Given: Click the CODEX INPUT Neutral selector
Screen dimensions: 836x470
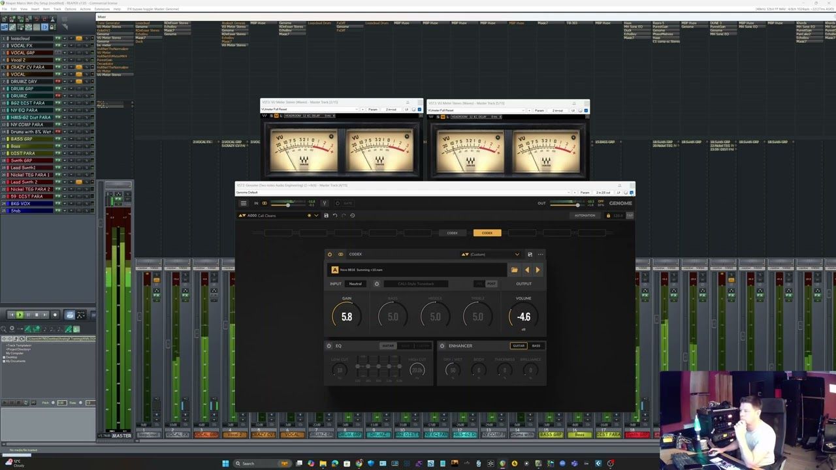Looking at the screenshot, I should (355, 284).
